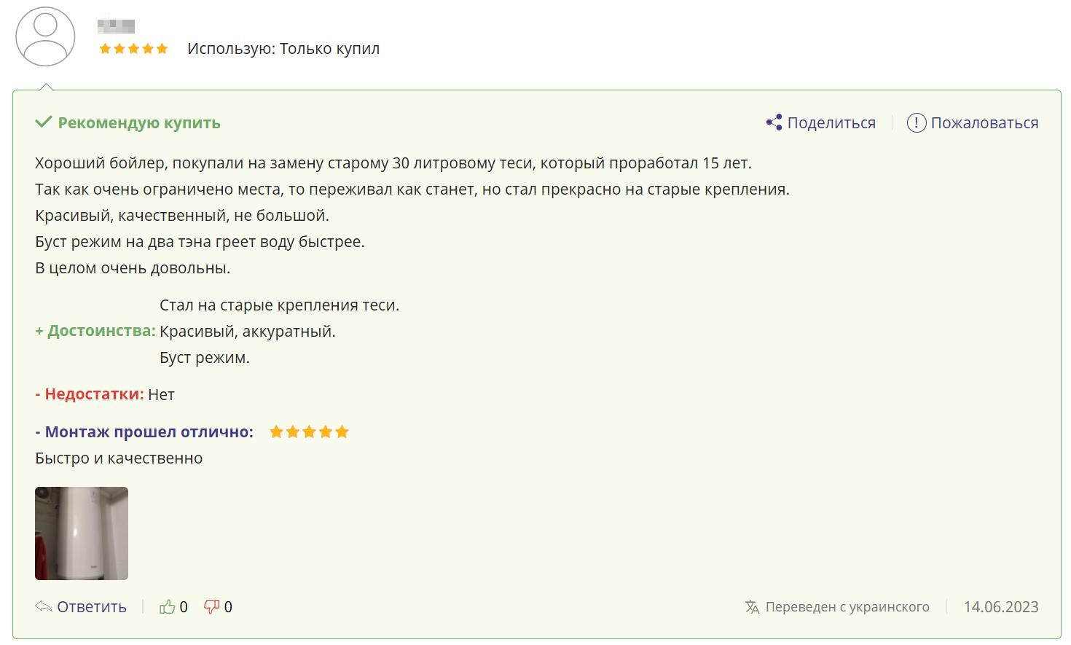Click the installation star rating
The height and width of the screenshot is (645, 1071).
pos(309,432)
